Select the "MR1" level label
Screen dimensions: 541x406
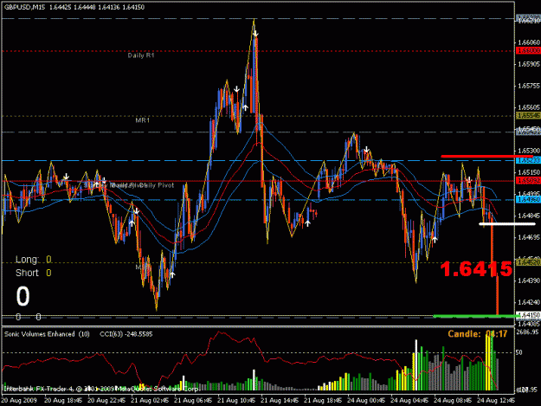143,120
